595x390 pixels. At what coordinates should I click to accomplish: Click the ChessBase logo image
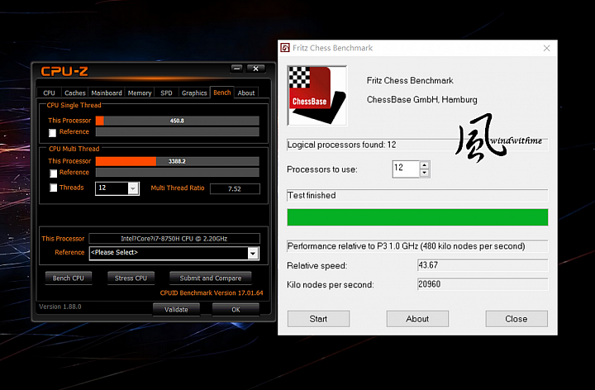[317, 96]
